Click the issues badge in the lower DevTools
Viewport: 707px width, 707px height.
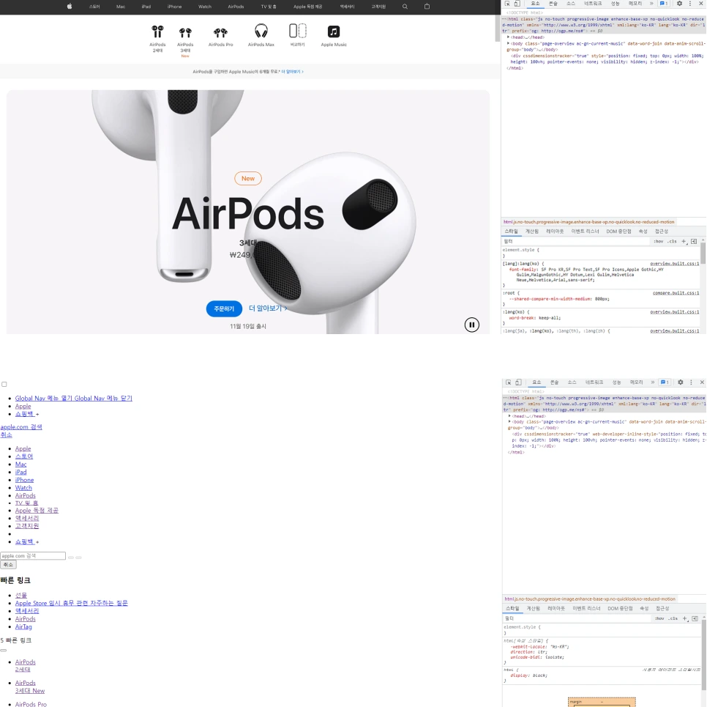click(x=665, y=382)
